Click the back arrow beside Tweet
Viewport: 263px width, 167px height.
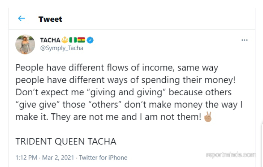pos(21,18)
